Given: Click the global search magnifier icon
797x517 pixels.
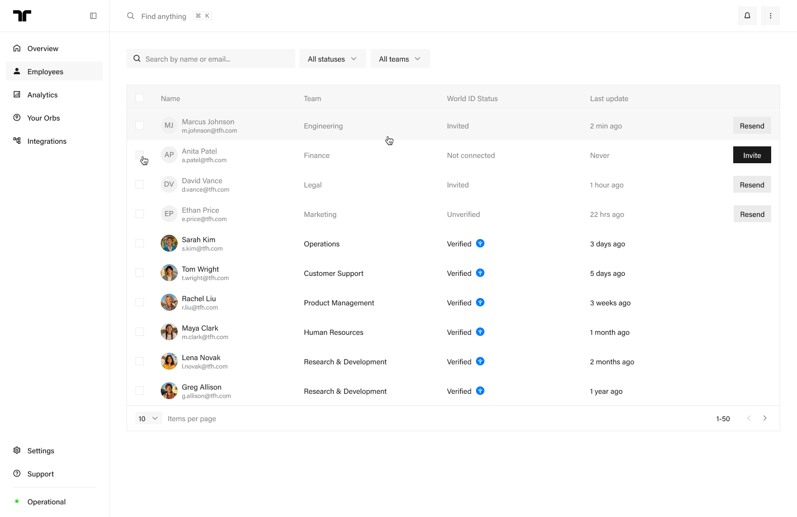Looking at the screenshot, I should (x=131, y=16).
